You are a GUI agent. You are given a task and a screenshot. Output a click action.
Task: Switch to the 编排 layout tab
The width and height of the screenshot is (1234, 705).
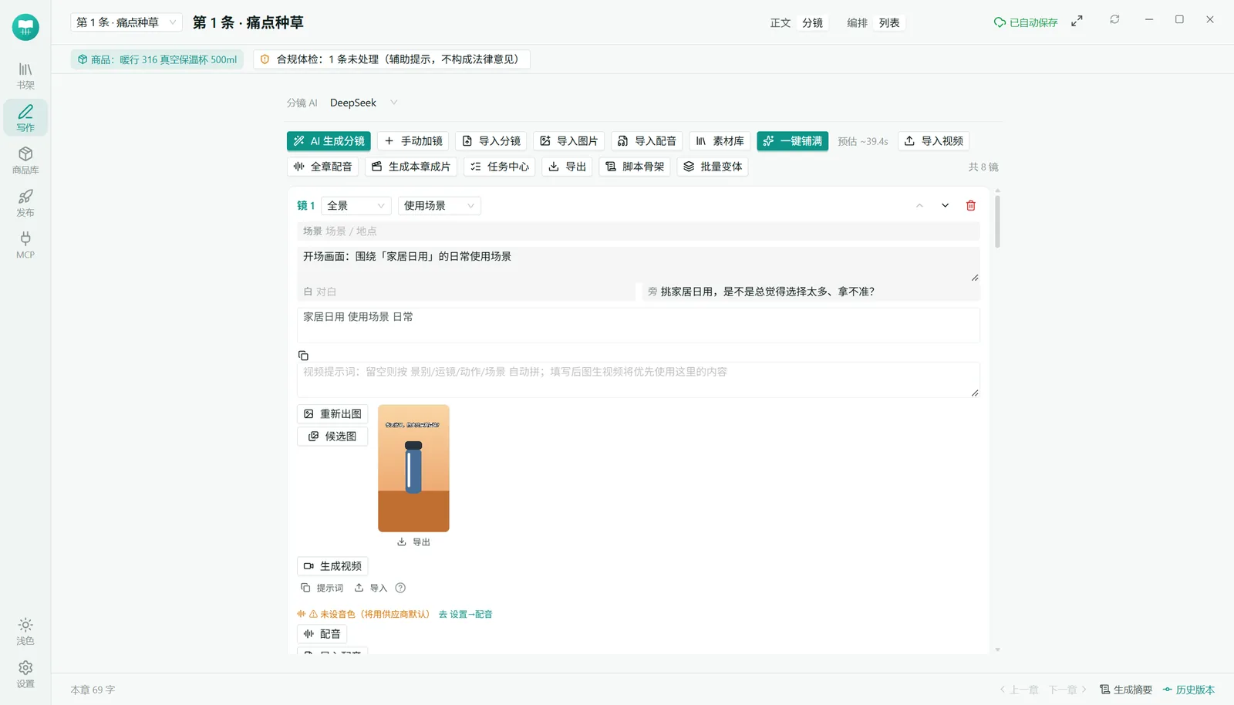[858, 23]
